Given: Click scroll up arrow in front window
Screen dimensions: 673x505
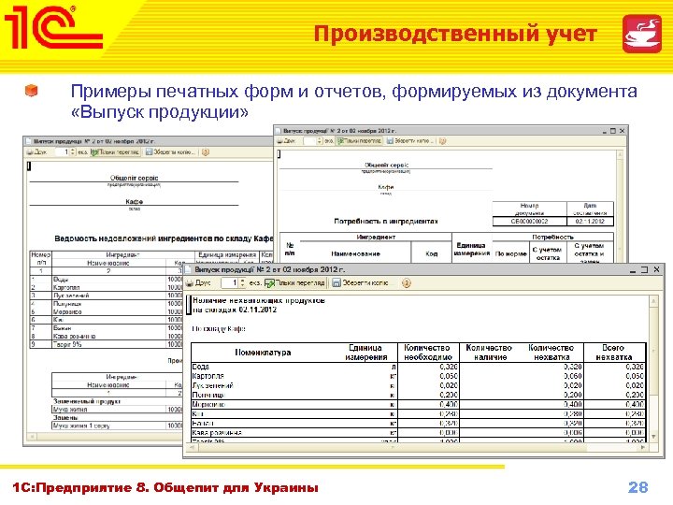Looking at the screenshot, I should tap(653, 300).
